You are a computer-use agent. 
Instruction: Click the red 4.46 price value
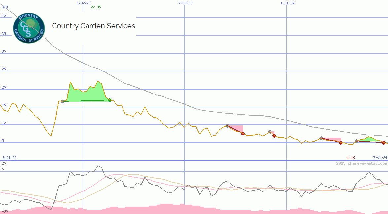pos(351,157)
